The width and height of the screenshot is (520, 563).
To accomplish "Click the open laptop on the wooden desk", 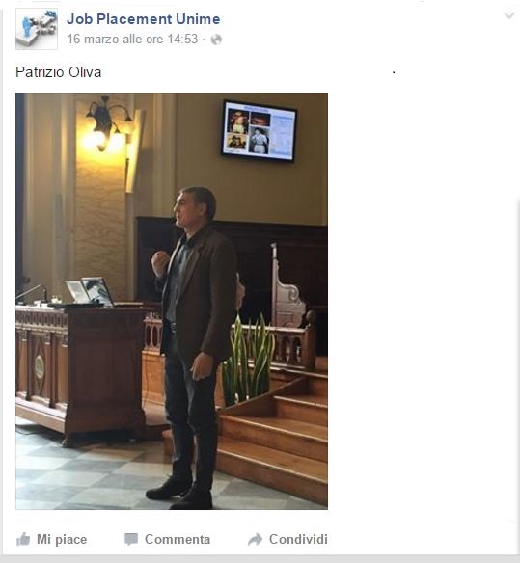I will click(90, 291).
